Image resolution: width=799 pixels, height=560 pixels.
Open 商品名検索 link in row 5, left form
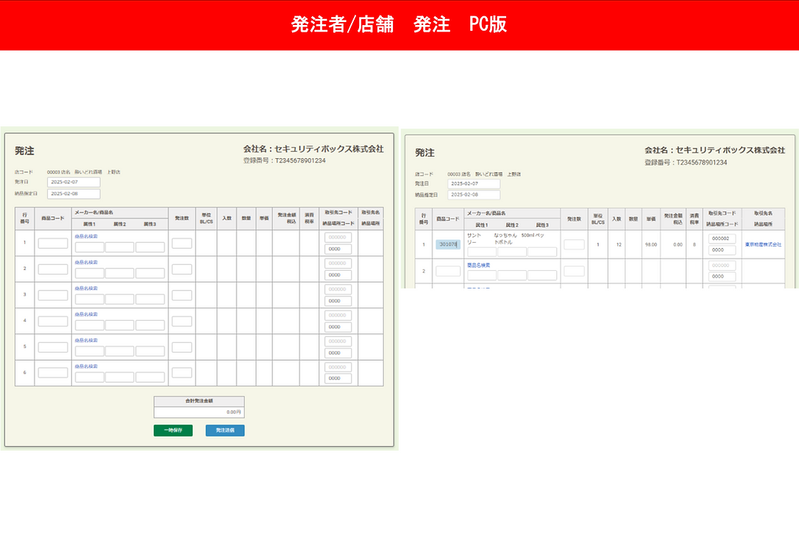coord(86,341)
